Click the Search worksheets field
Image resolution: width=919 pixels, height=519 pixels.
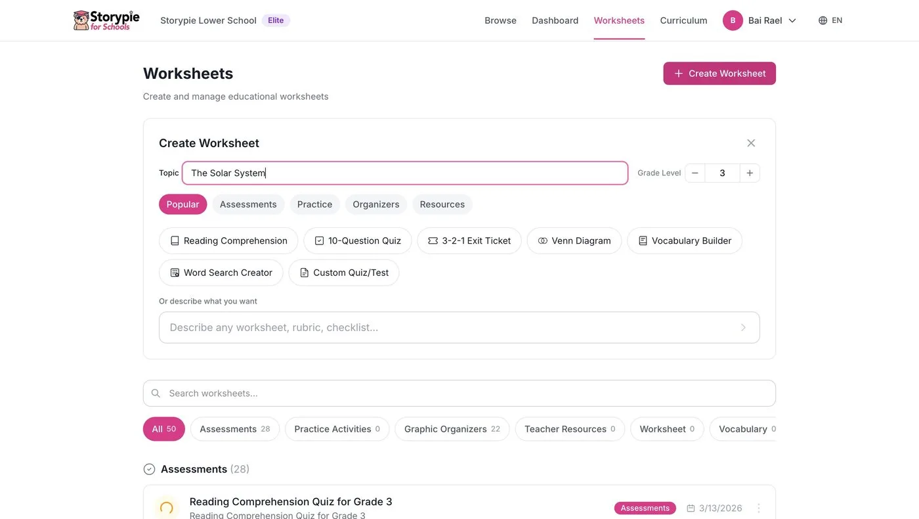(460, 393)
